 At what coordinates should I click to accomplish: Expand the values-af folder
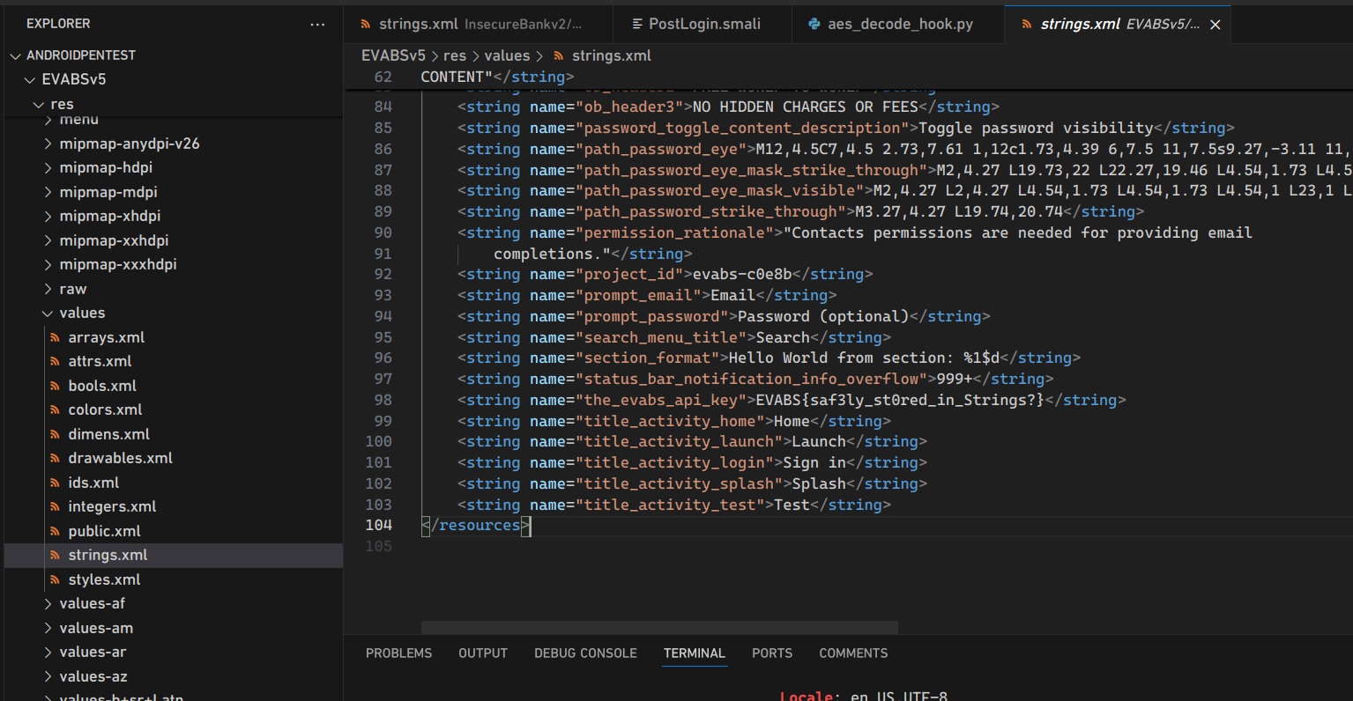(48, 603)
